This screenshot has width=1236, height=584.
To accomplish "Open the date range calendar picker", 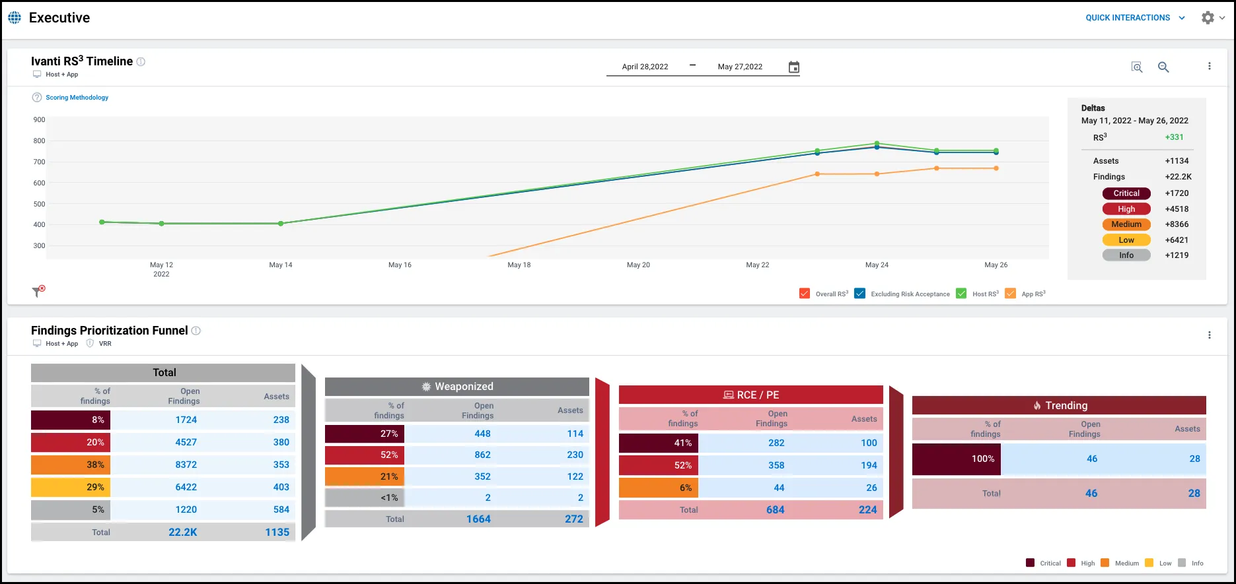I will coord(794,67).
